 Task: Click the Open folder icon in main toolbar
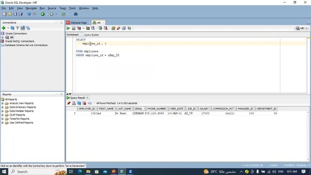(x=10, y=14)
